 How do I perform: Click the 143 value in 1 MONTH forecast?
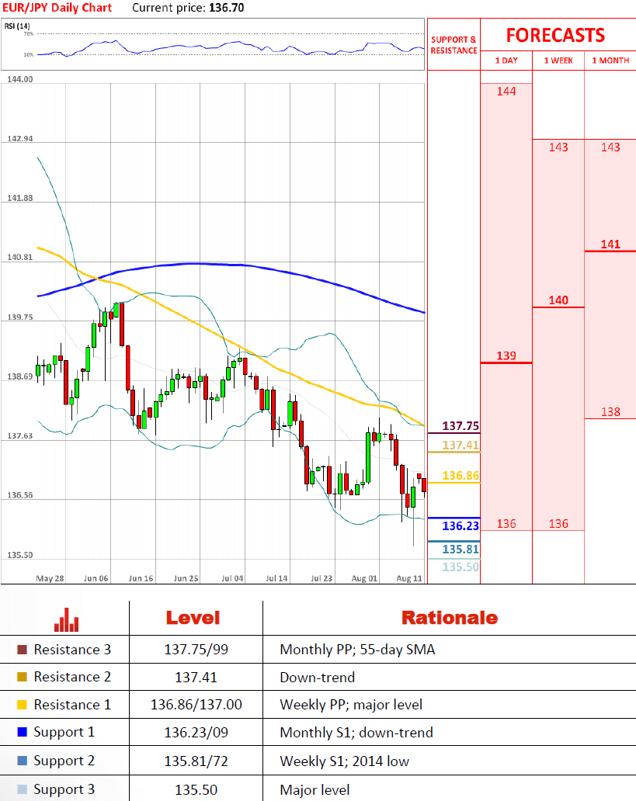(610, 147)
